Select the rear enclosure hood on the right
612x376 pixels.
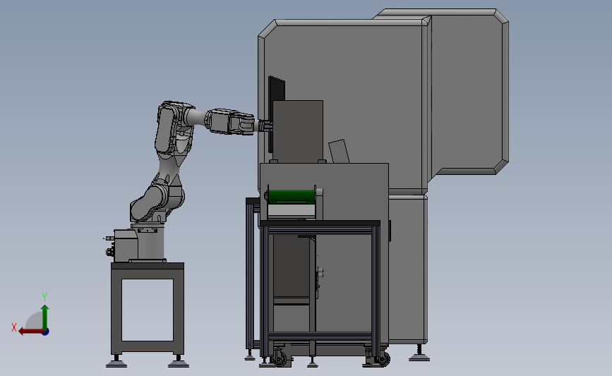point(469,92)
